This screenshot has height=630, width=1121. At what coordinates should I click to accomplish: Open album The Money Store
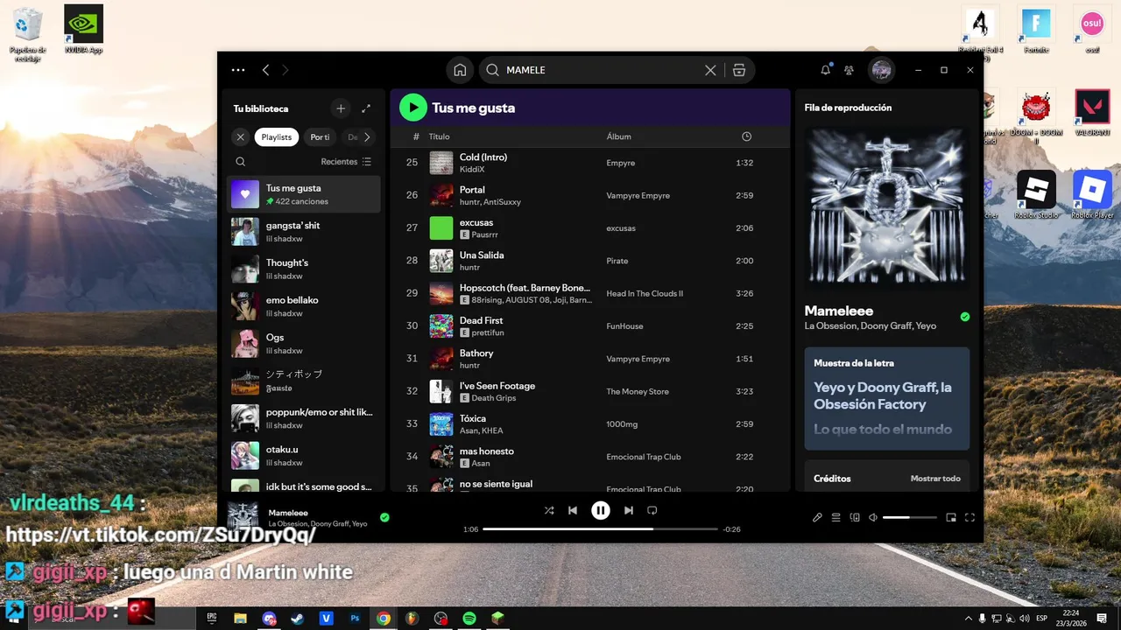pos(638,392)
